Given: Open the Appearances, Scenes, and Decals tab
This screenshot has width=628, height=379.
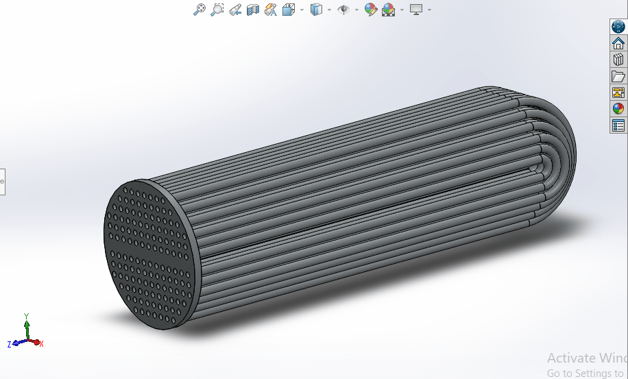Looking at the screenshot, I should [618, 109].
